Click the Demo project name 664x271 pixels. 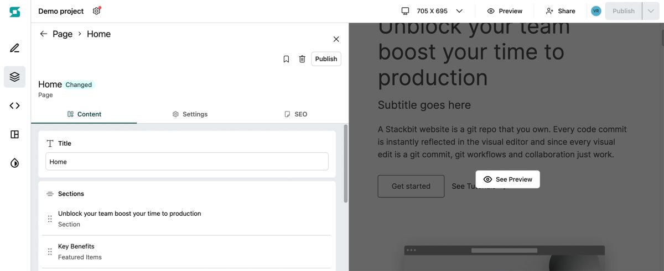tap(61, 11)
